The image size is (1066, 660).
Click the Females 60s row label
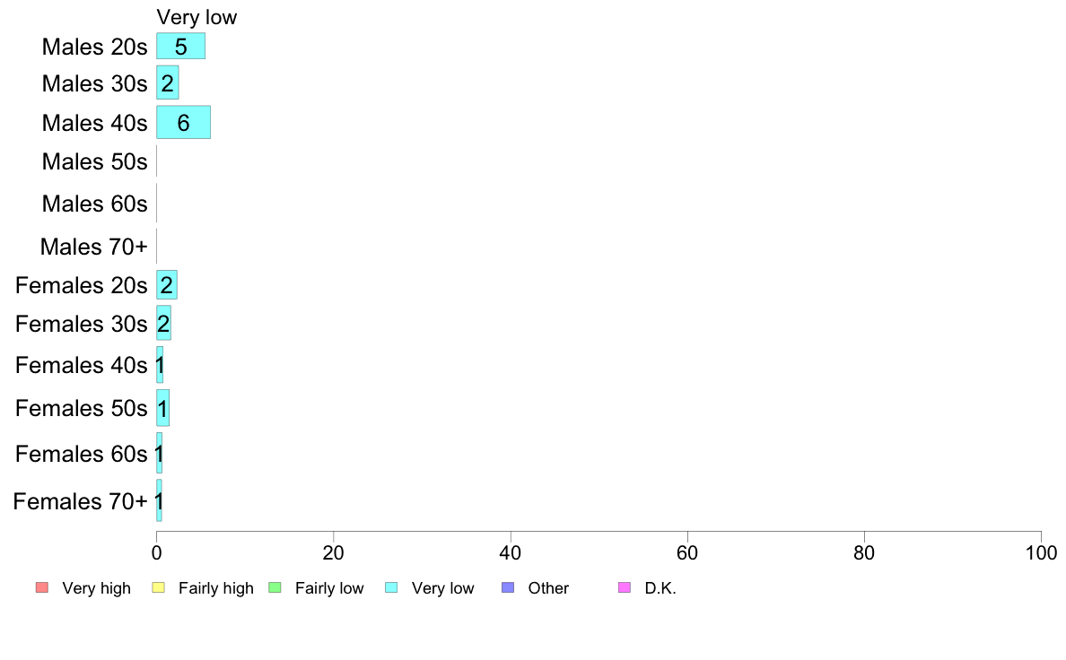click(82, 454)
